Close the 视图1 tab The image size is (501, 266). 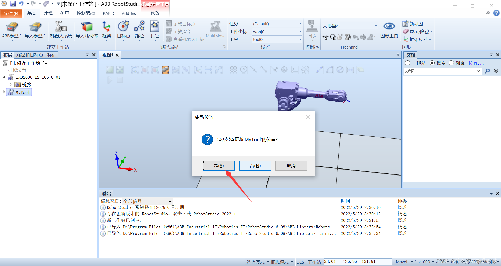pos(117,55)
